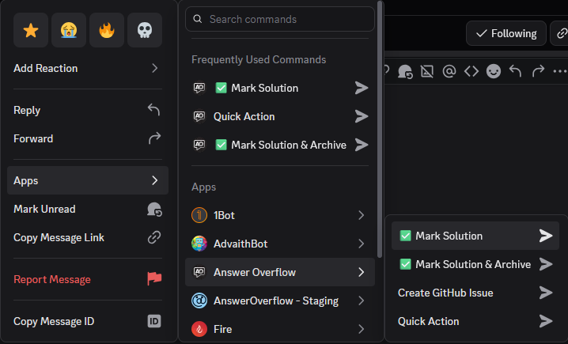This screenshot has width=568, height=344.
Task: React with the fire emoji
Action: click(107, 30)
